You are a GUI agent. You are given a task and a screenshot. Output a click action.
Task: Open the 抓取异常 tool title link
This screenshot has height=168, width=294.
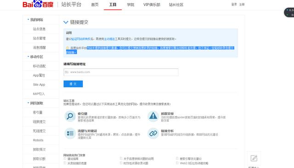pyautogui.click(x=167, y=114)
